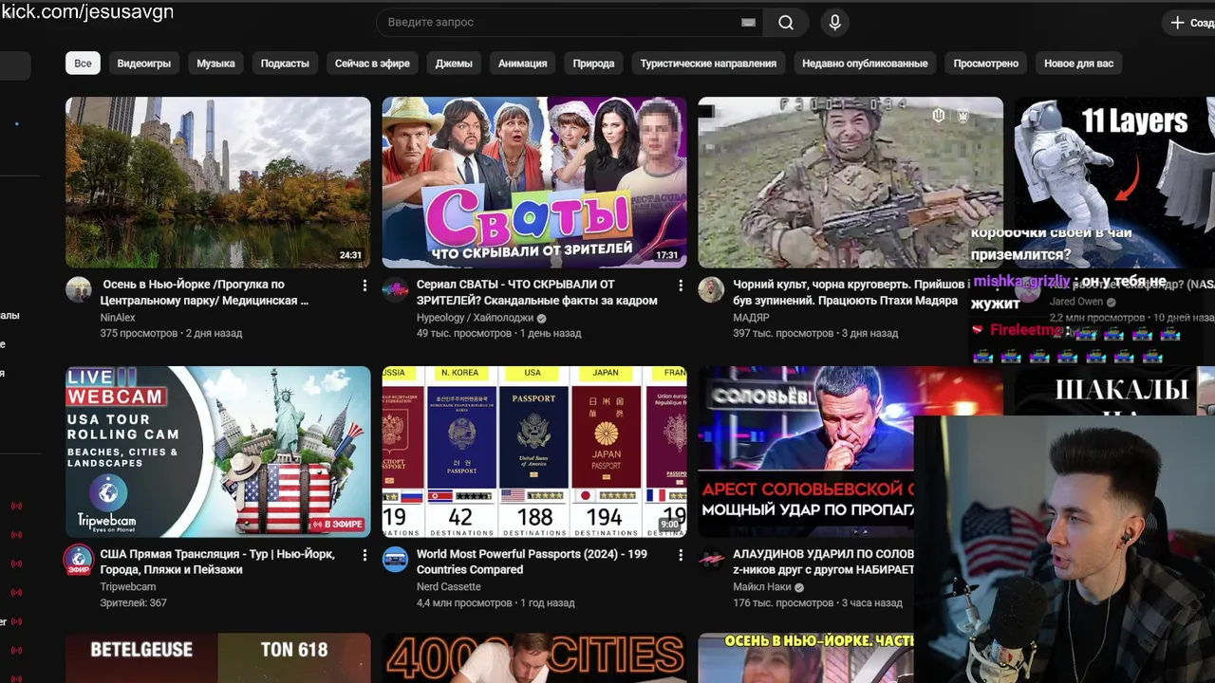The width and height of the screenshot is (1215, 683).
Task: Open title Чорний культ, чорна круговерть
Action: tap(850, 292)
